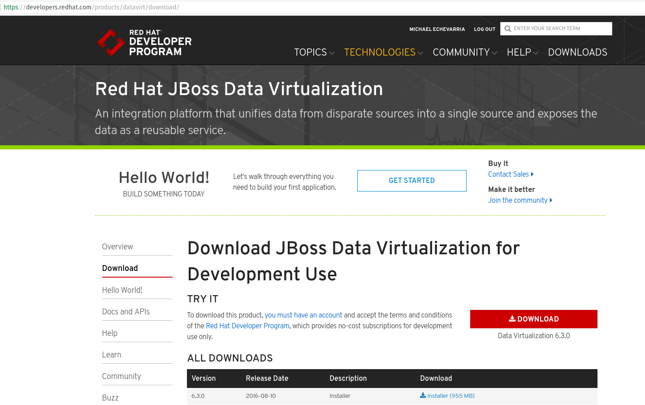
Task: Click the Description column header
Action: click(x=348, y=379)
